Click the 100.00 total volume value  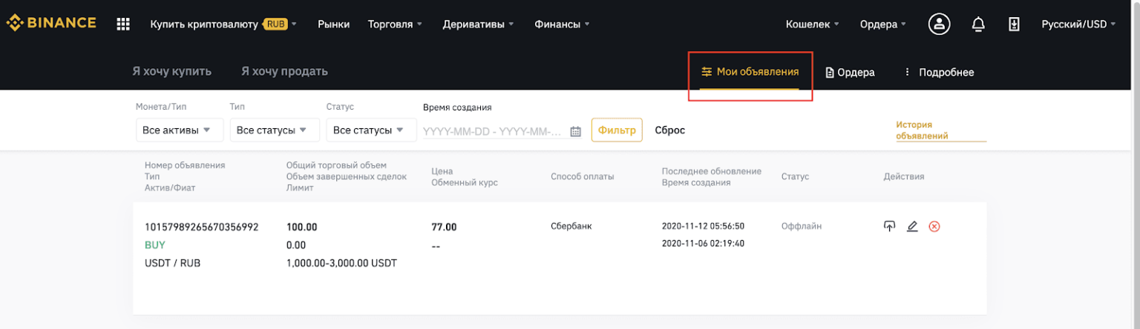point(301,227)
